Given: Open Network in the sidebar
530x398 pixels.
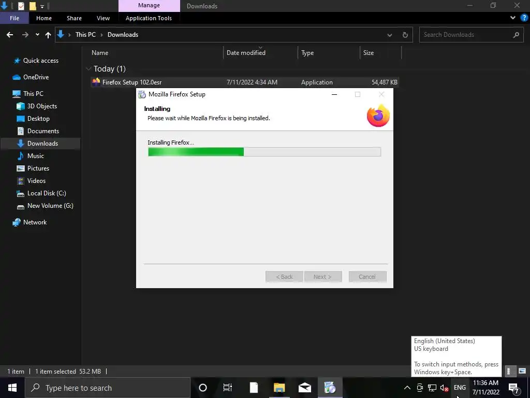Looking at the screenshot, I should (35, 222).
